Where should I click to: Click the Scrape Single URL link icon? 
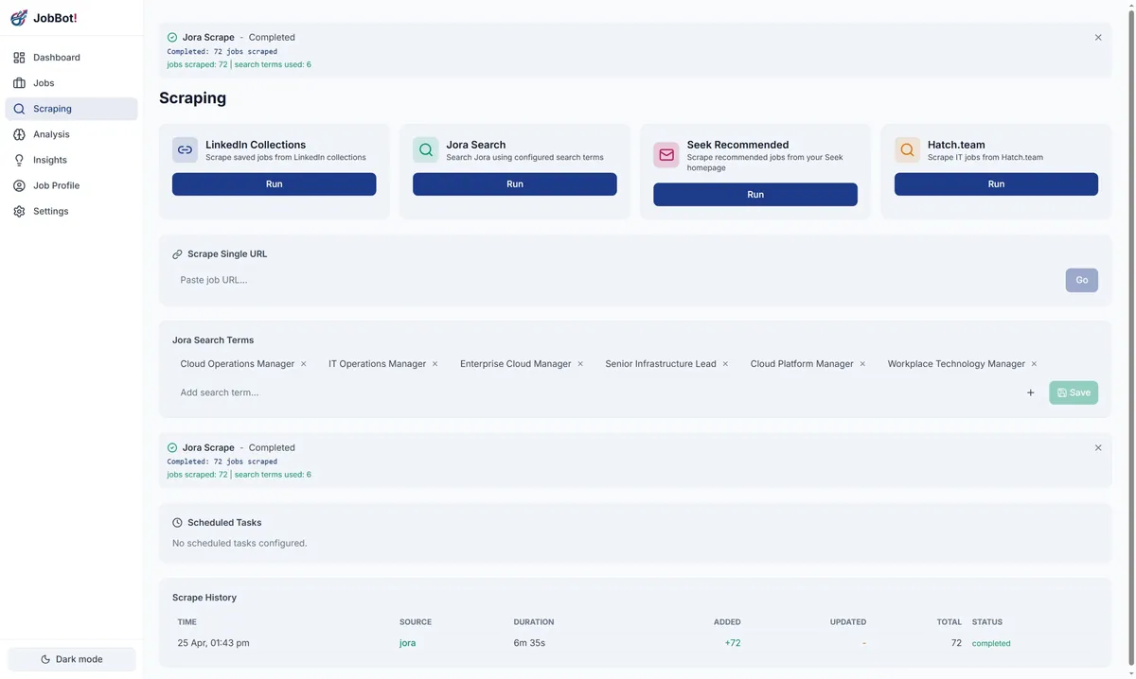coord(177,254)
